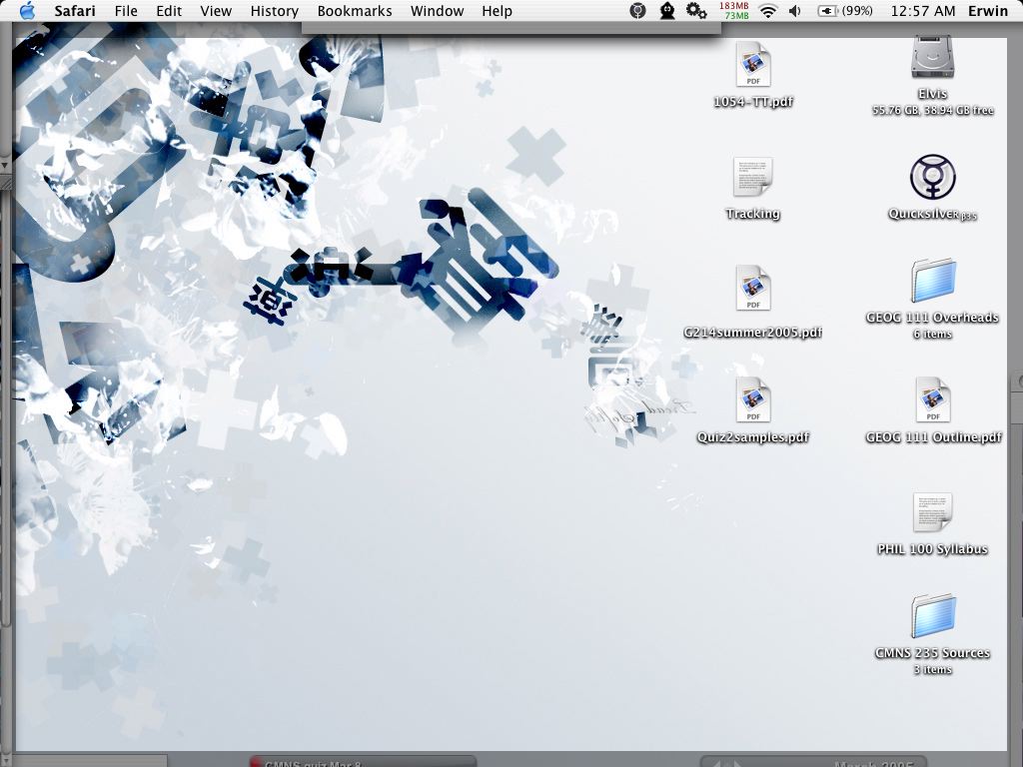Click the battery status 99% indicator
The width and height of the screenshot is (1023, 767).
click(x=845, y=11)
